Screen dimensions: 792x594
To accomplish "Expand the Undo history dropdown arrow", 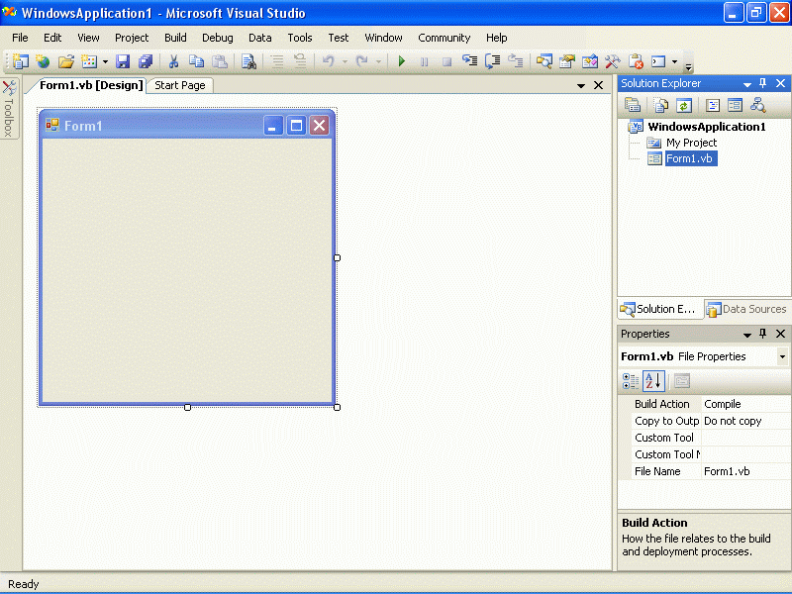I will pyautogui.click(x=345, y=61).
